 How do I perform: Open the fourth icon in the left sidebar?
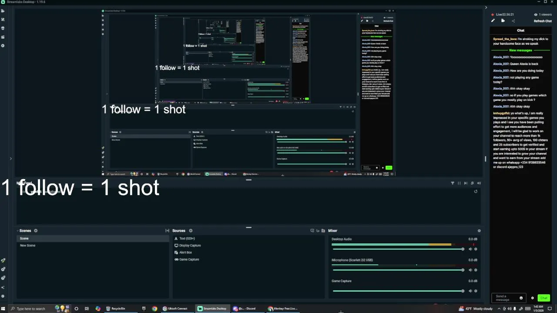[3, 37]
